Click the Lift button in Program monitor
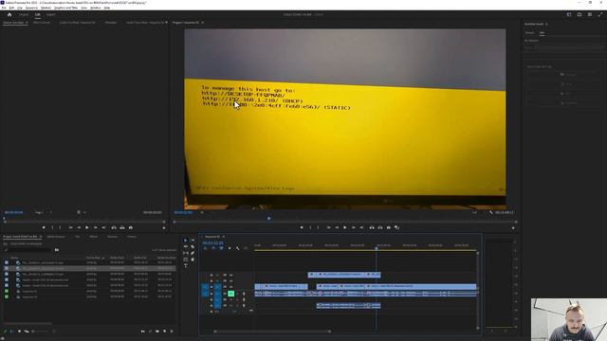 point(372,227)
